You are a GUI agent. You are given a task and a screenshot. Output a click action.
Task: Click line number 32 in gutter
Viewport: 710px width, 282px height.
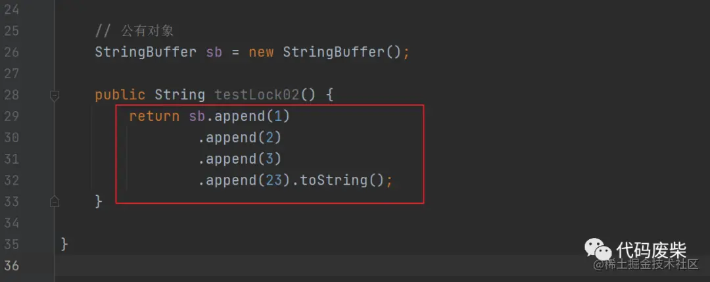tap(11, 181)
